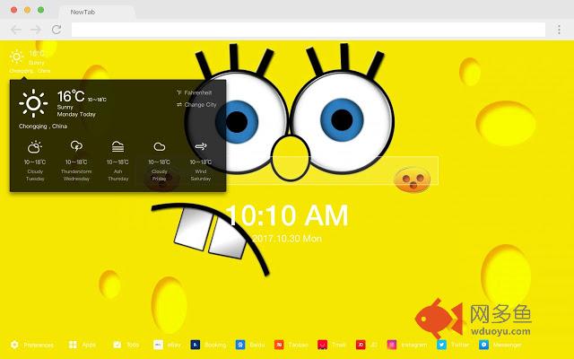574x359 pixels.
Task: Launch the Baidu shortcut
Action: coord(240,345)
